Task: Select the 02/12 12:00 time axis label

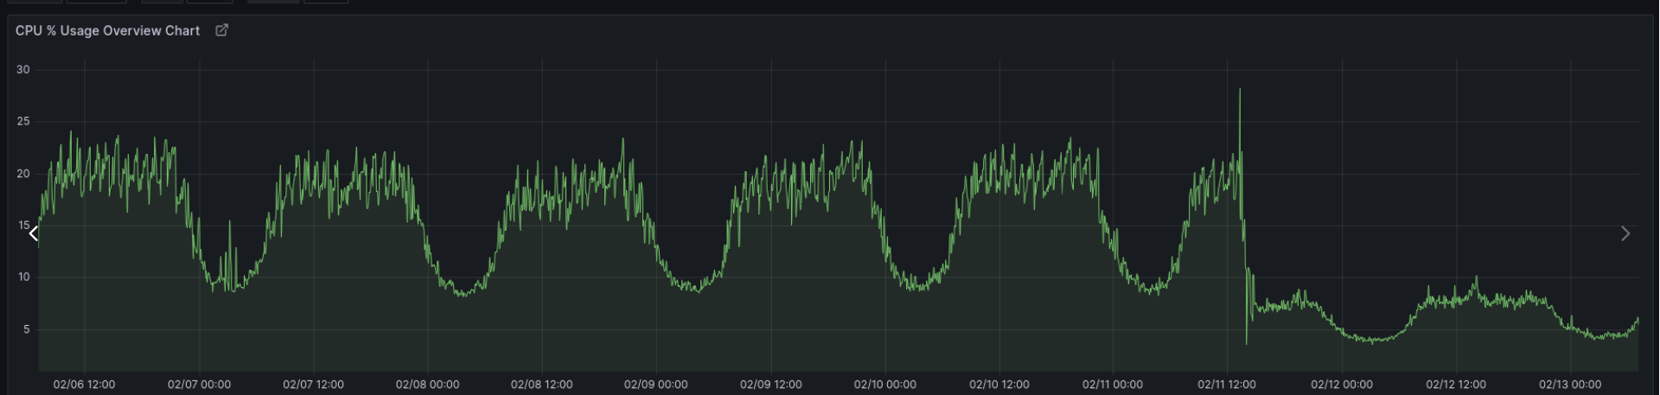Action: tap(1456, 384)
